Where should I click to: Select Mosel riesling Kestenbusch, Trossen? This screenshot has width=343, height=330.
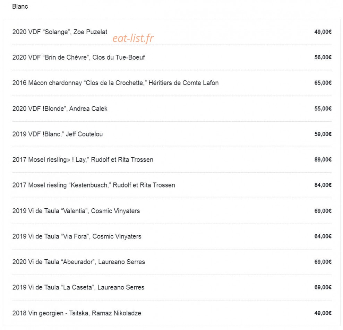click(172, 185)
